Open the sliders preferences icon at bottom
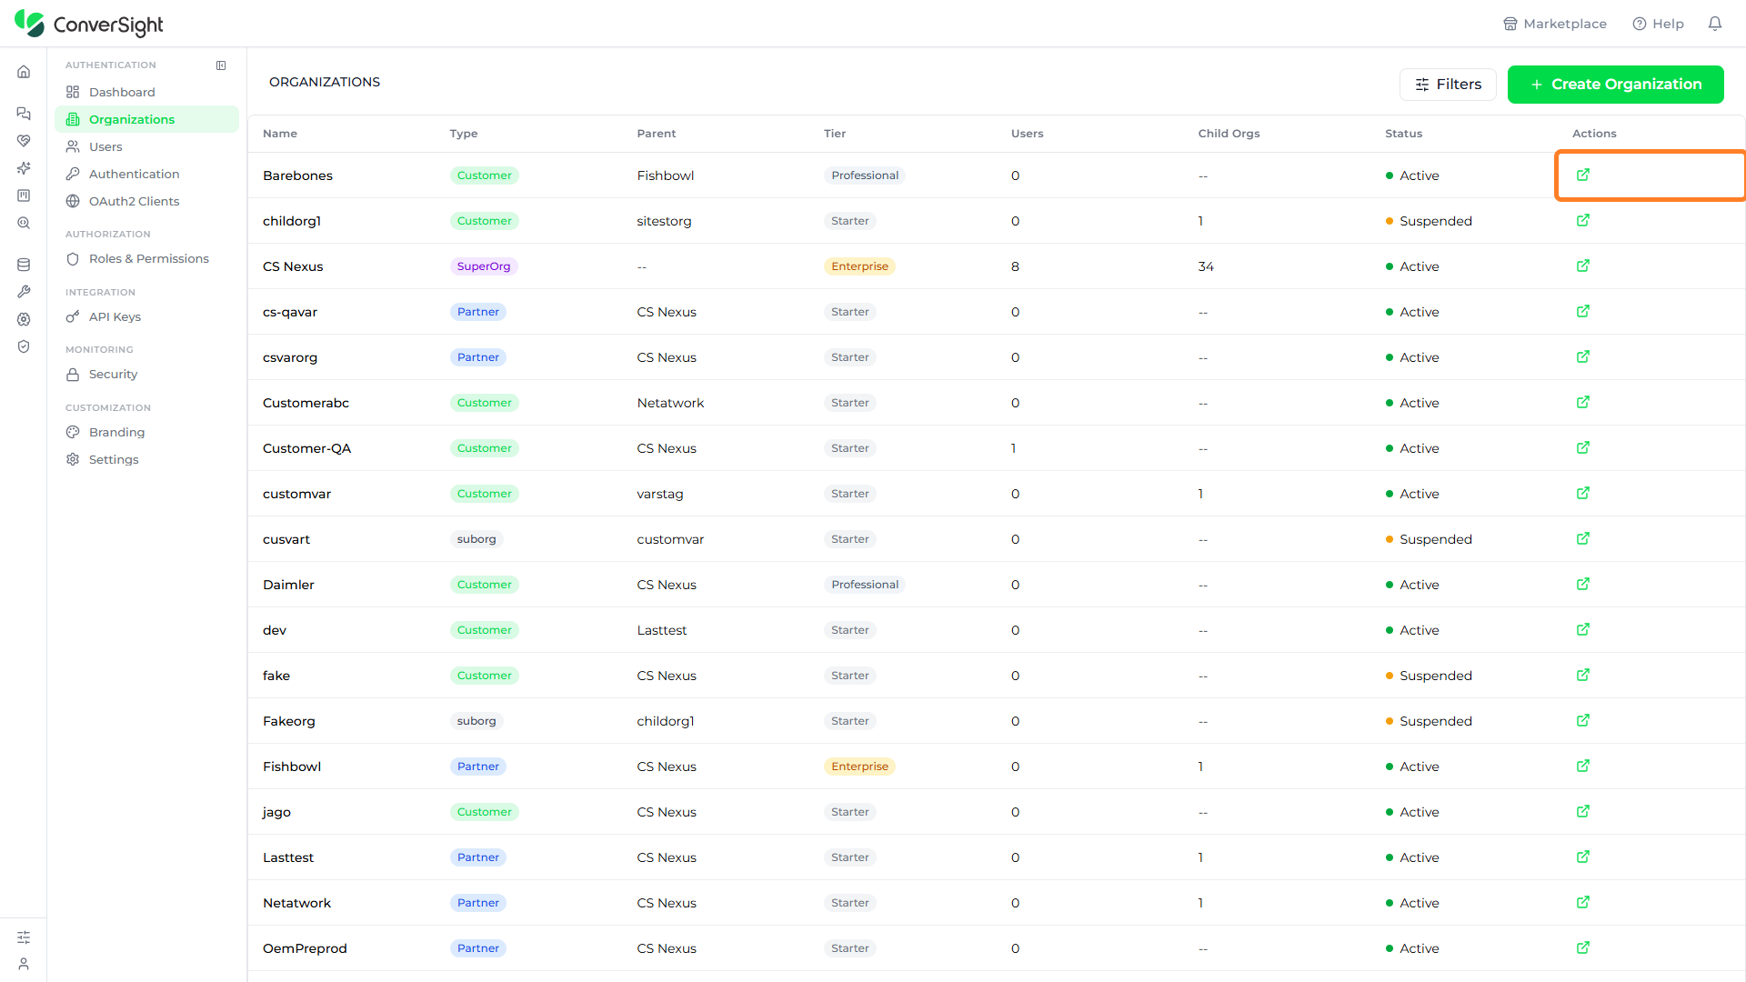The height and width of the screenshot is (982, 1746). coord(24,937)
